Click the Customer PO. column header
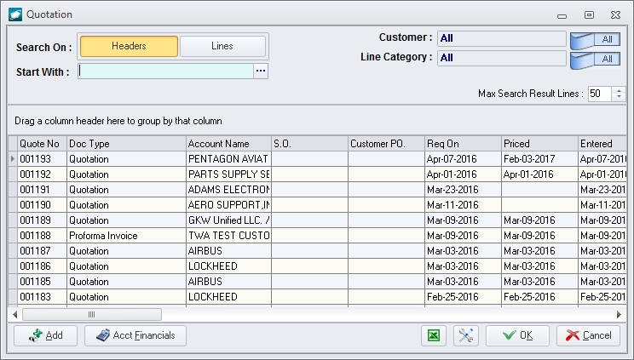The image size is (634, 360). pyautogui.click(x=386, y=144)
